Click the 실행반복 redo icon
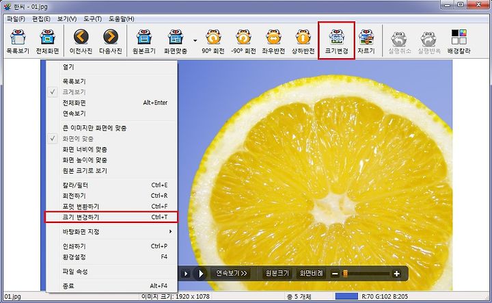This screenshot has width=492, height=303. click(429, 42)
